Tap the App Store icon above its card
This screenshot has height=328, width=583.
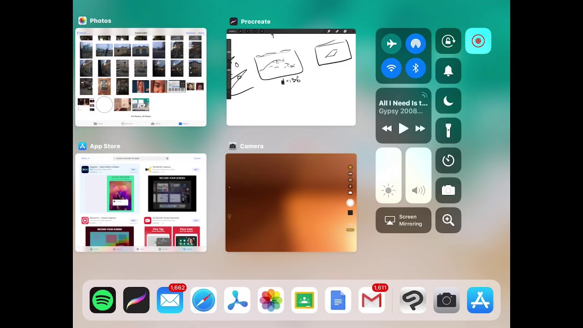click(x=82, y=146)
